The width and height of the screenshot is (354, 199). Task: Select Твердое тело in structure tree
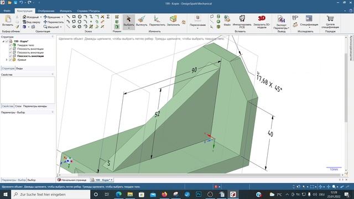click(x=25, y=45)
